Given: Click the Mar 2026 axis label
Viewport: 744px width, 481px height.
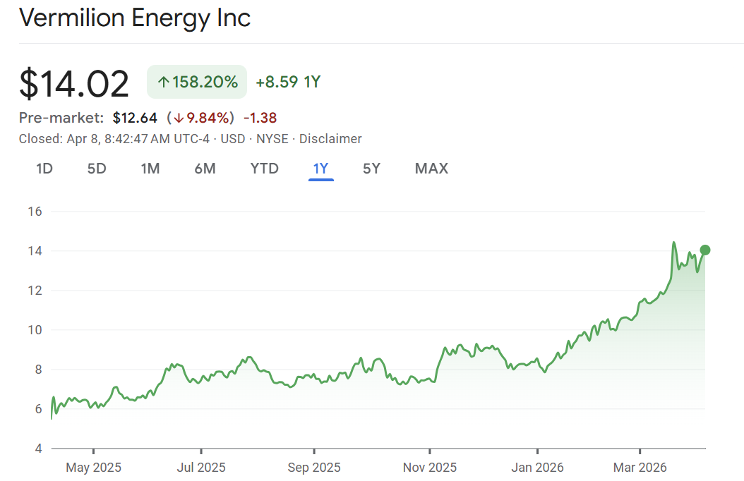Looking at the screenshot, I should coord(640,467).
